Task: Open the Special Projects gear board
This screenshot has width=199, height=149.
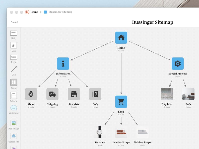Action: pyautogui.click(x=178, y=63)
